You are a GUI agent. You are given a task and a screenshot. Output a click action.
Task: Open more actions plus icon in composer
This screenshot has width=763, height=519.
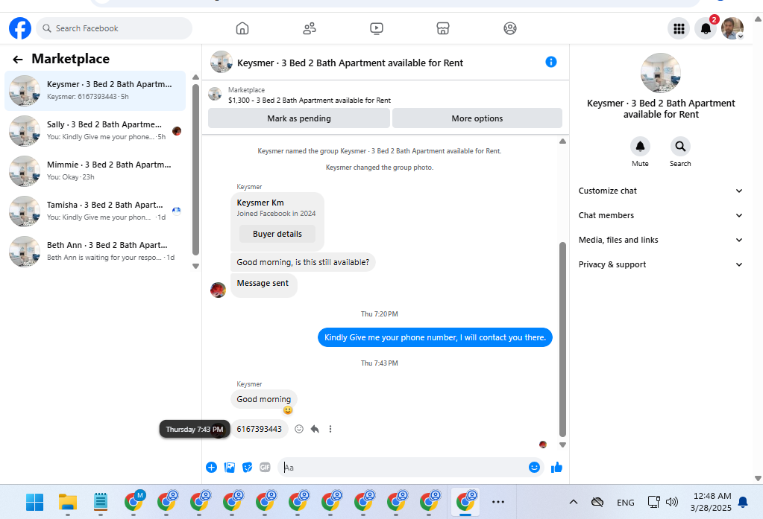(211, 468)
